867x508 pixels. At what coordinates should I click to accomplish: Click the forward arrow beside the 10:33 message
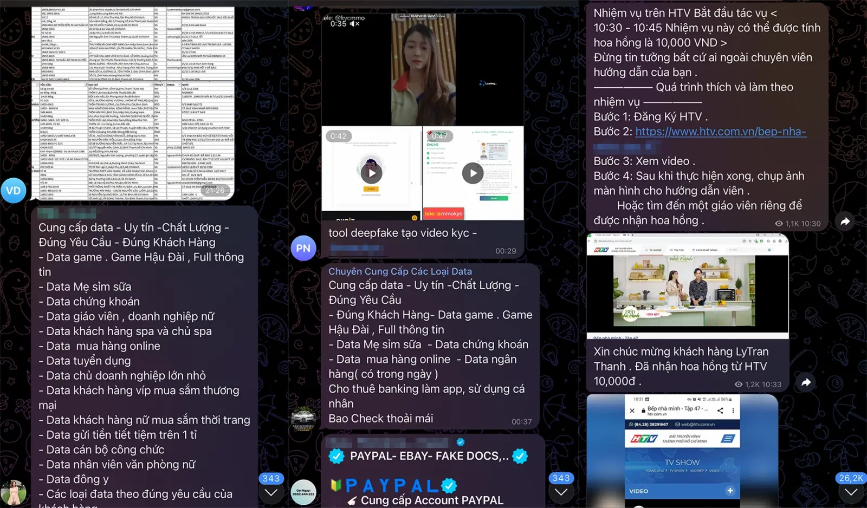point(806,382)
